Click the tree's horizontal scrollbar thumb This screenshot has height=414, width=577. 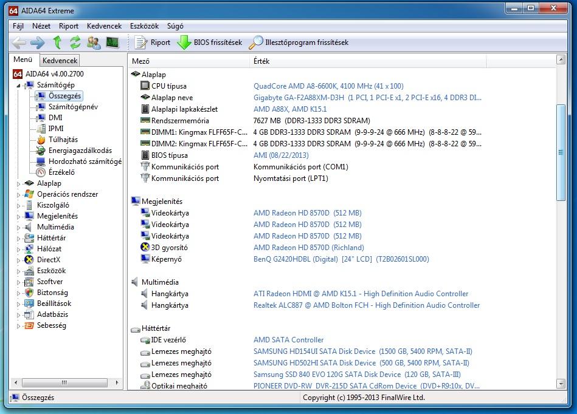point(64,382)
